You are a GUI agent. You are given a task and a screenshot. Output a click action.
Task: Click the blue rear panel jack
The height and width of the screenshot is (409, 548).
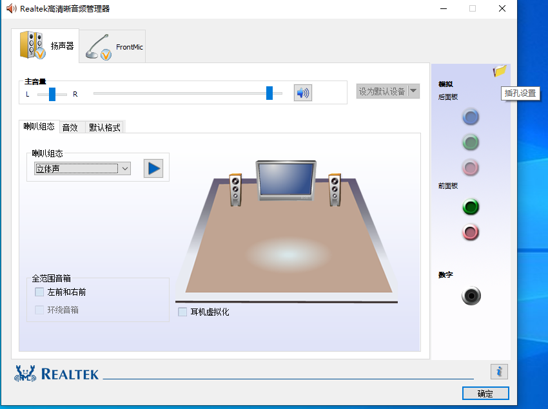tap(471, 117)
